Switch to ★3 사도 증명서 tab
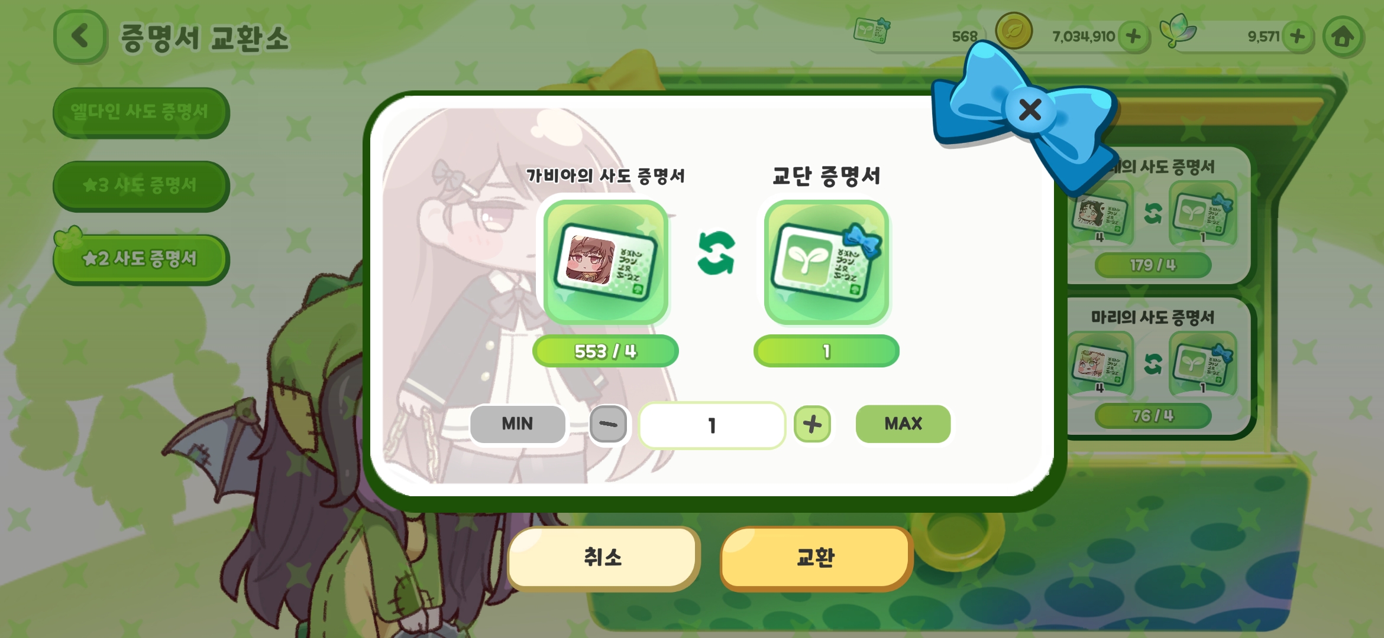The image size is (1384, 638). point(141,185)
